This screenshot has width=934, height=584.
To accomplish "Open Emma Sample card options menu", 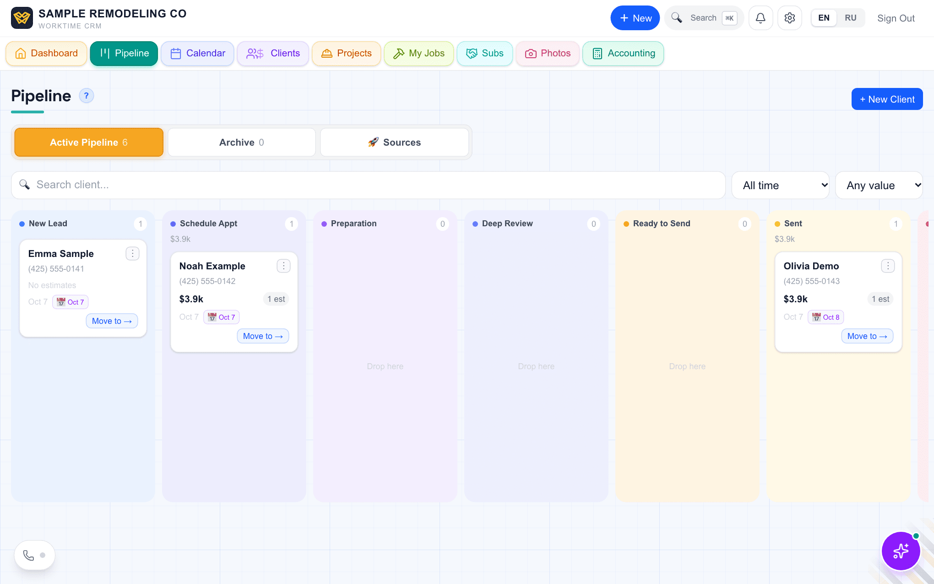I will click(x=132, y=253).
